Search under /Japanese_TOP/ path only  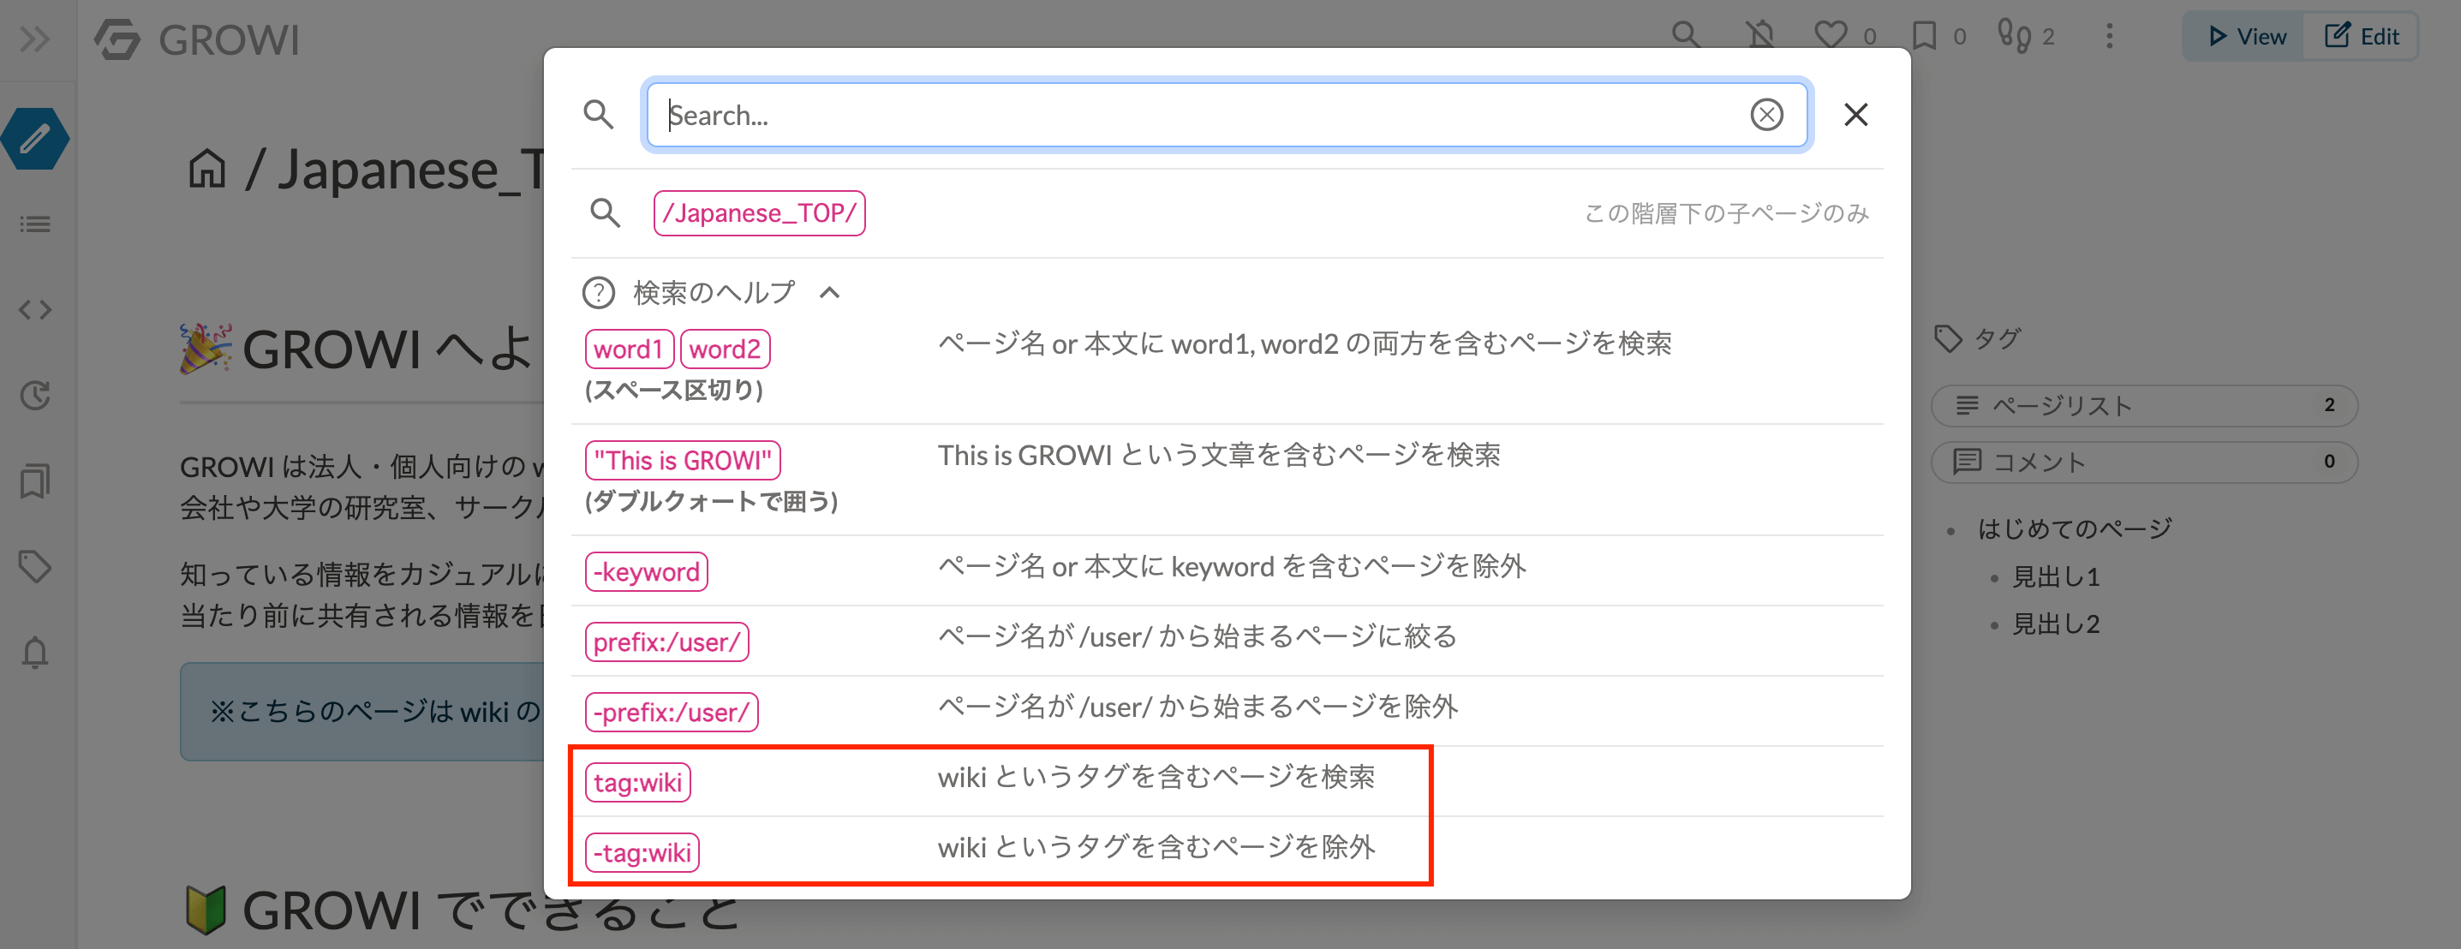[x=759, y=213]
